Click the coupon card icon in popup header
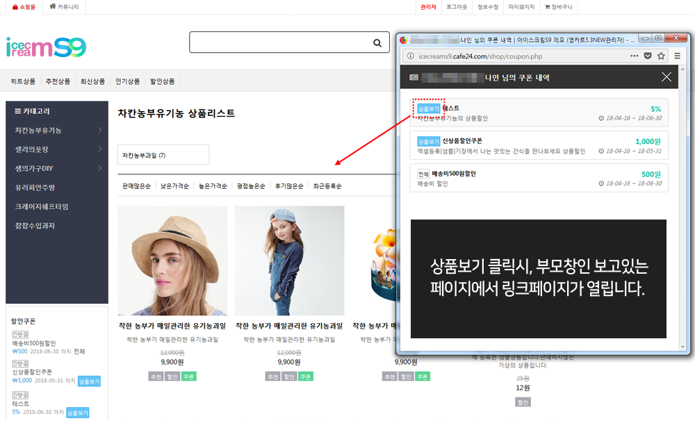The width and height of the screenshot is (695, 421). point(414,77)
